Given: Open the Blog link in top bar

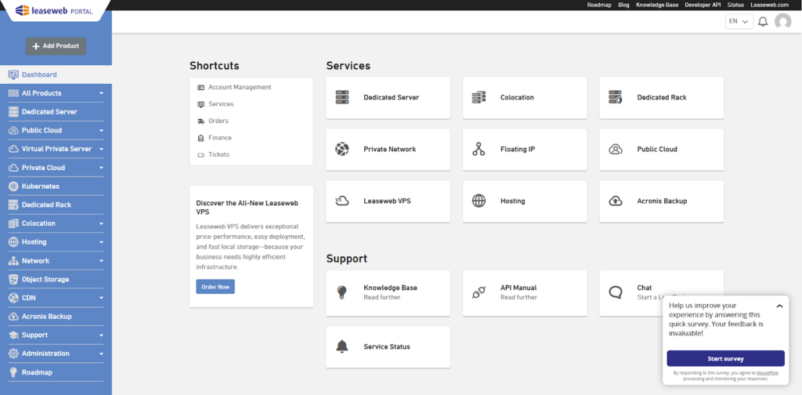Looking at the screenshot, I should pos(623,5).
